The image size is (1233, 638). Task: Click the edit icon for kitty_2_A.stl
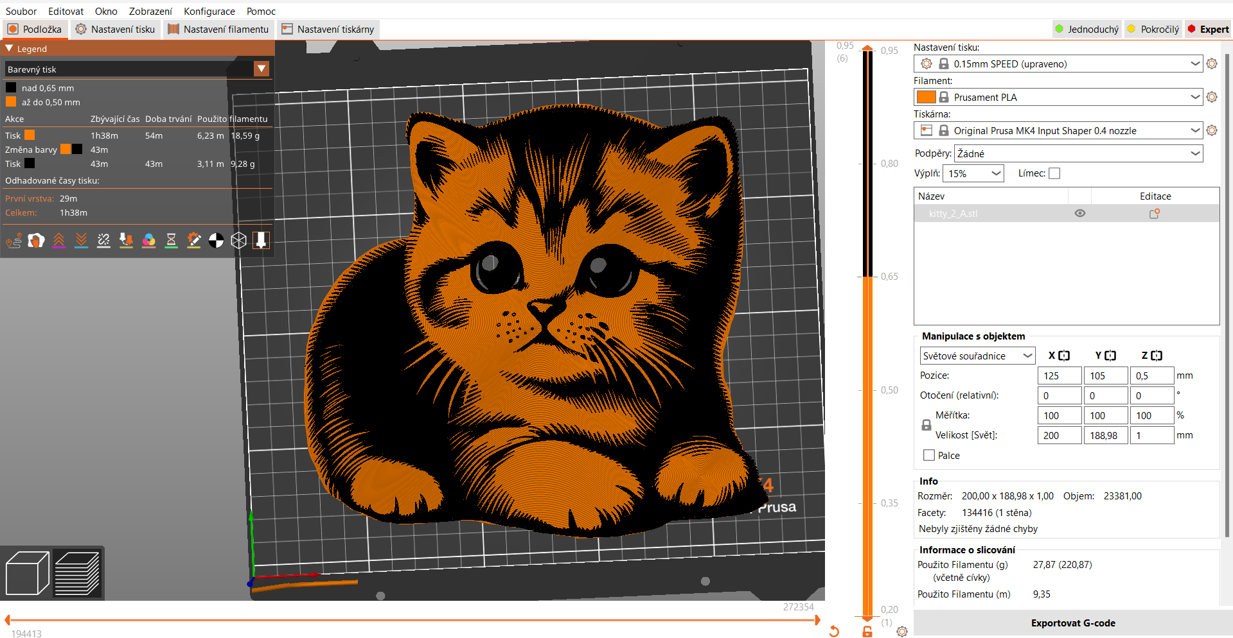[1155, 214]
